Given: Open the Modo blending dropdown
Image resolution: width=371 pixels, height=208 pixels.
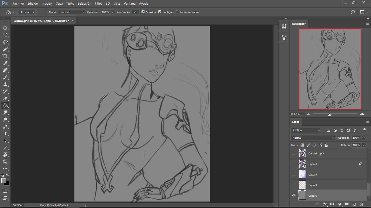Looking at the screenshot, I should click(x=72, y=12).
